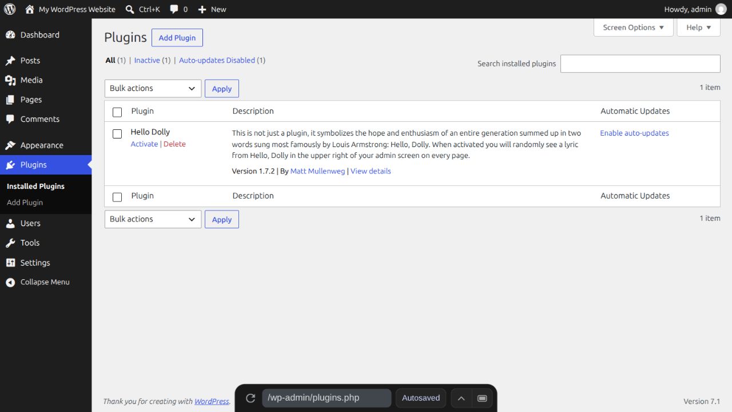
Task: Click the Tools wrench icon
Action: [x=10, y=243]
